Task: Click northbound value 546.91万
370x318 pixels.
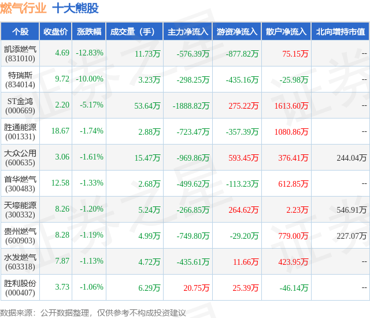Action: tap(351, 210)
